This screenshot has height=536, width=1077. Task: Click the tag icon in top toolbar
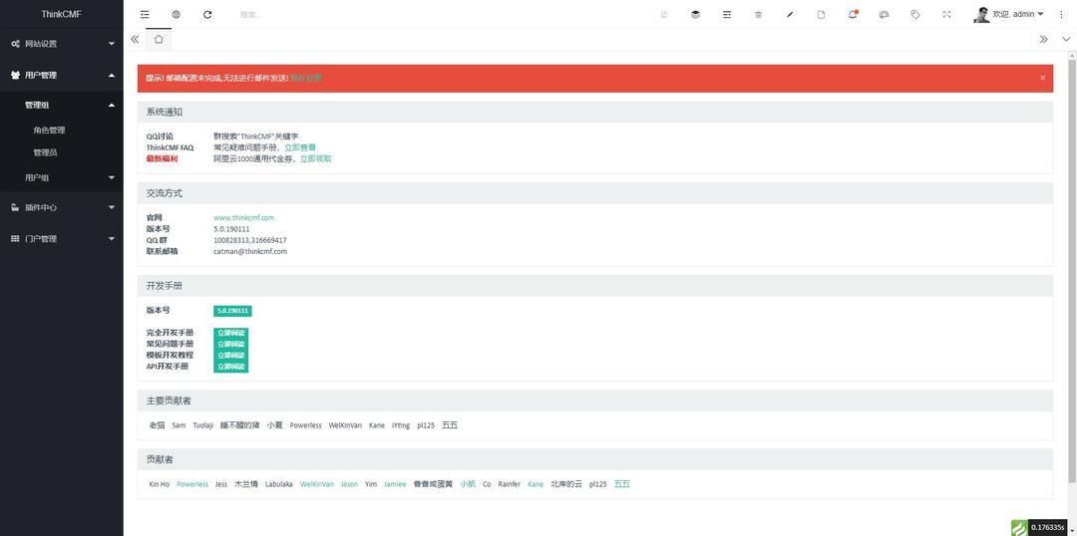tap(914, 14)
